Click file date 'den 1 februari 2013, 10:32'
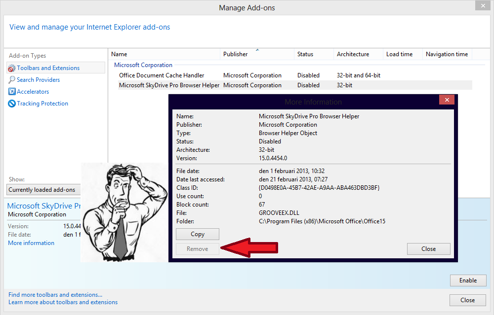Image resolution: width=494 pixels, height=315 pixels. (292, 171)
